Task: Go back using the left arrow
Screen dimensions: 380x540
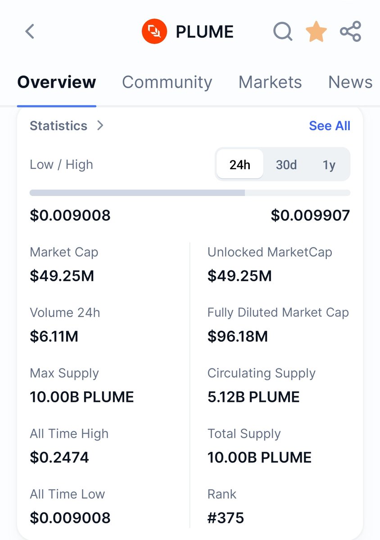Action: 30,31
